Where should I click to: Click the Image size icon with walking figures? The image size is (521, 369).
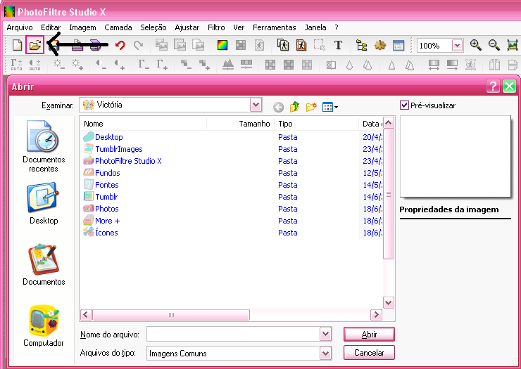(x=283, y=45)
